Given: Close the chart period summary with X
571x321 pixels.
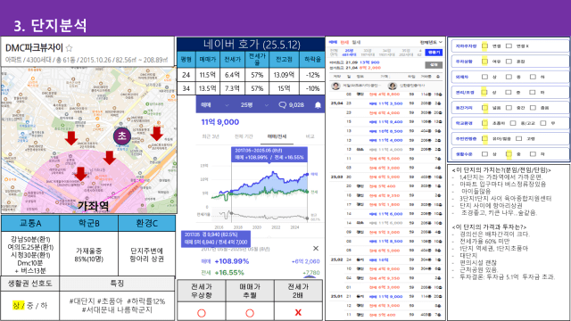Looking at the screenshot, I should pos(316,248).
